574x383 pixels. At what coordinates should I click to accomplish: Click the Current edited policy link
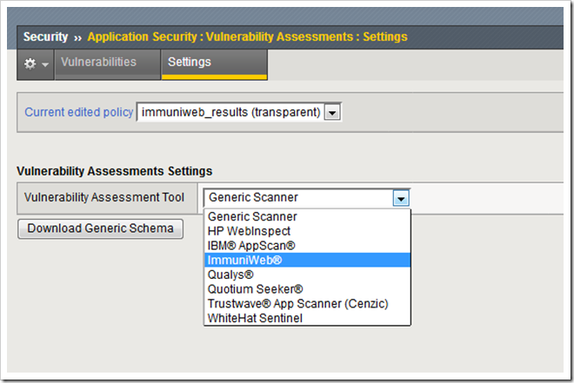pyautogui.click(x=79, y=112)
